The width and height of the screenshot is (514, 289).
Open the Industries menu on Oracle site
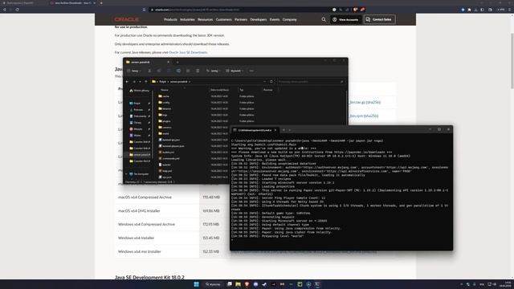click(x=187, y=19)
